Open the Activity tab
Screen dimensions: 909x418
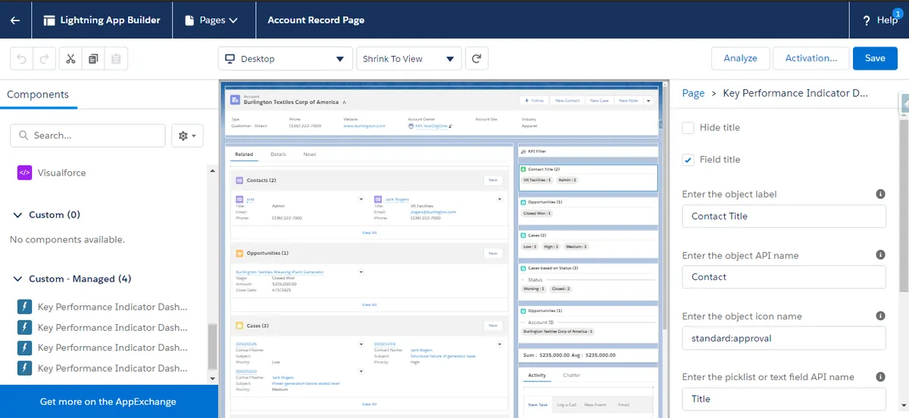pos(537,376)
